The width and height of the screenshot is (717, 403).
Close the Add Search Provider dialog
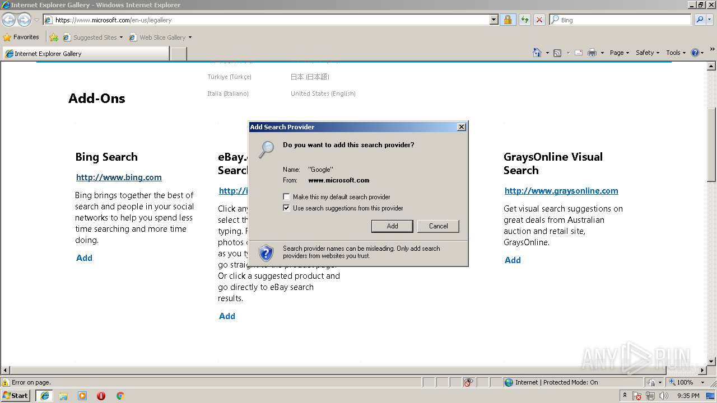[462, 127]
